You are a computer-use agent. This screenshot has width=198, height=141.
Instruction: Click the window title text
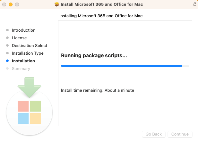coord(102,4)
